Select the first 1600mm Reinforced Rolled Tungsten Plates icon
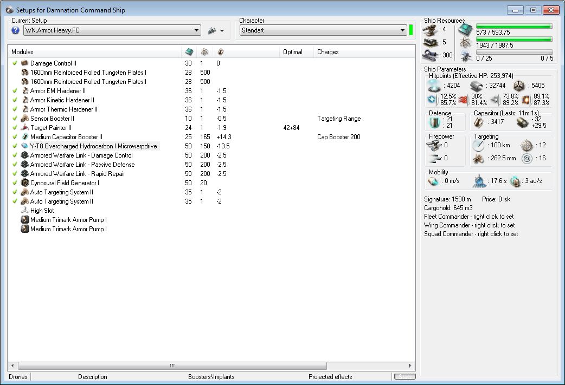This screenshot has width=565, height=385. pyautogui.click(x=24, y=73)
